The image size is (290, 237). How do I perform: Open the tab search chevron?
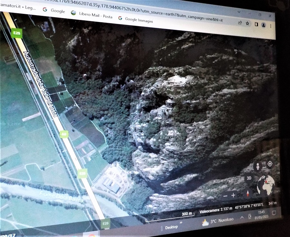pos(239,12)
